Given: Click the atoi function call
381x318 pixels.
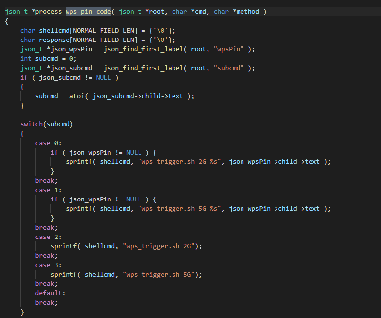Looking at the screenshot, I should point(77,96).
